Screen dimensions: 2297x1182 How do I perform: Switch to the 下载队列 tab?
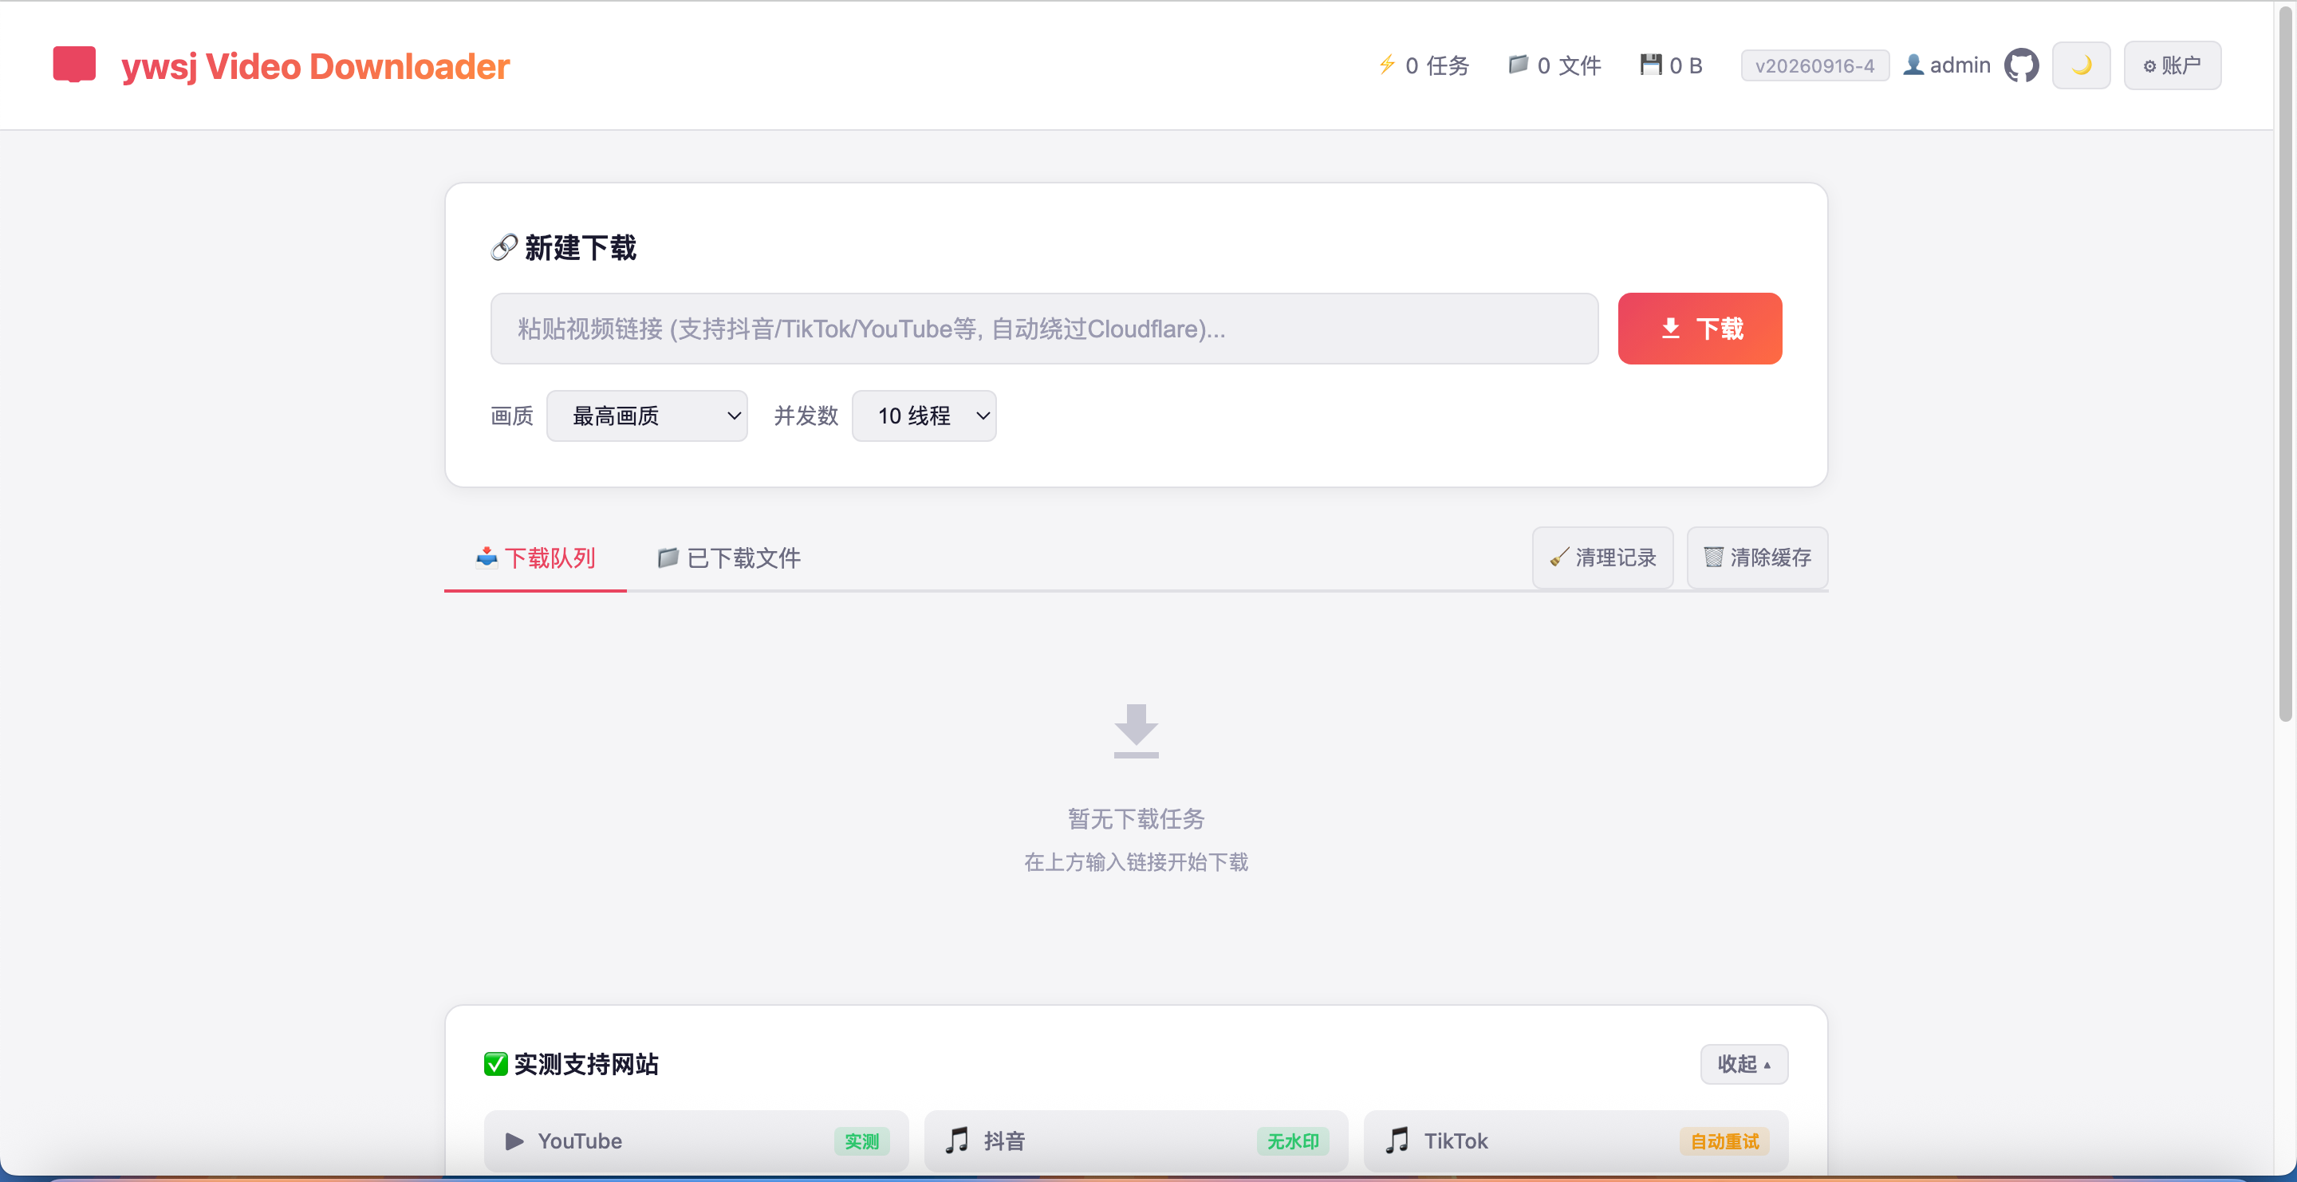coord(535,558)
